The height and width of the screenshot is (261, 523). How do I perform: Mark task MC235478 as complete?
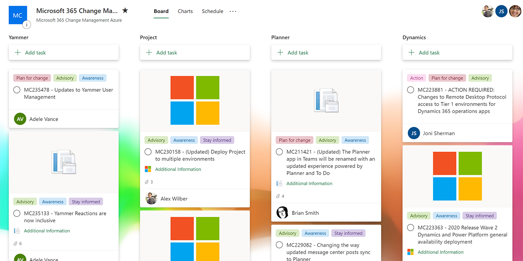pos(16,90)
